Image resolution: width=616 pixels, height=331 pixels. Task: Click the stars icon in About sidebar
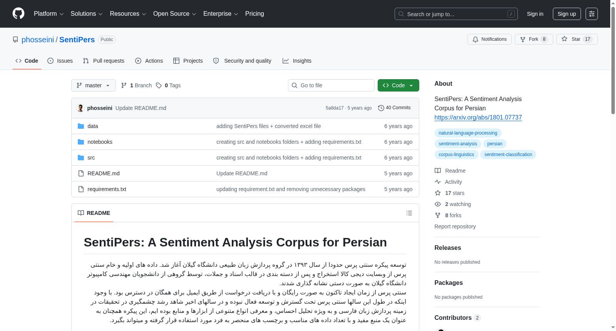click(x=438, y=193)
